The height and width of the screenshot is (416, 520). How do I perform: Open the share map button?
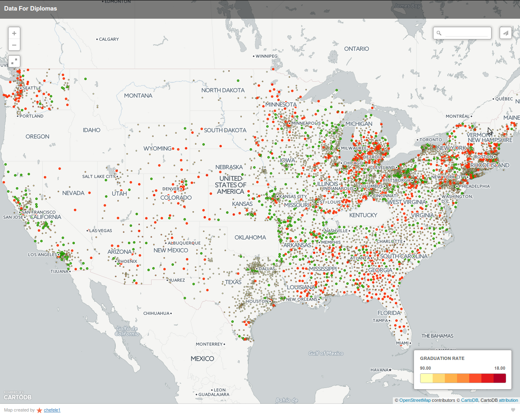pos(505,33)
